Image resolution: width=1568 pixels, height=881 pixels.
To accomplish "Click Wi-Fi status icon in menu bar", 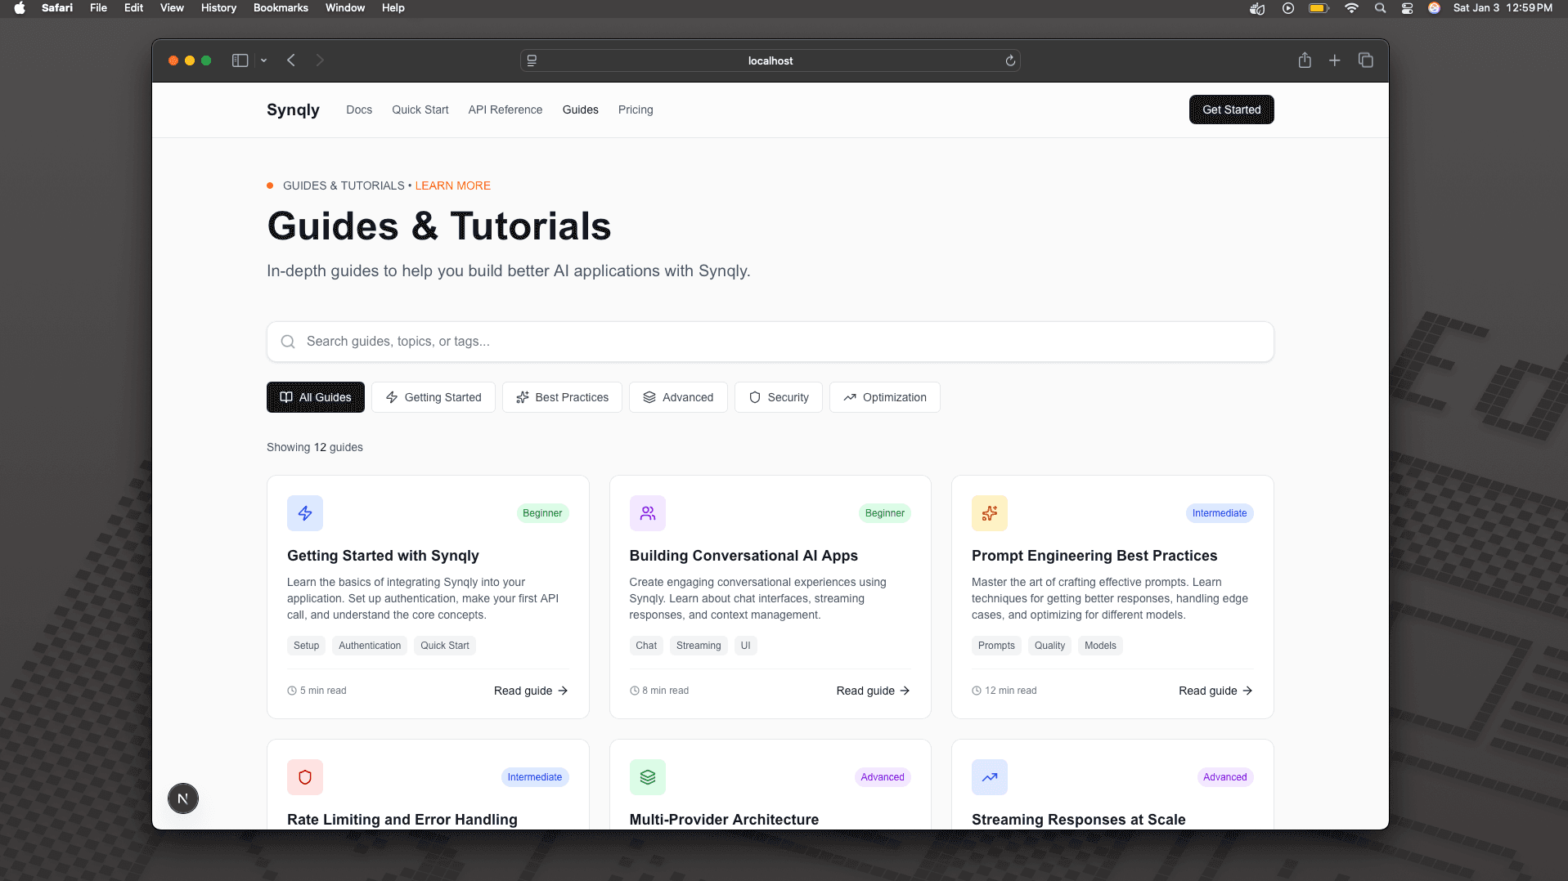I will tap(1351, 8).
